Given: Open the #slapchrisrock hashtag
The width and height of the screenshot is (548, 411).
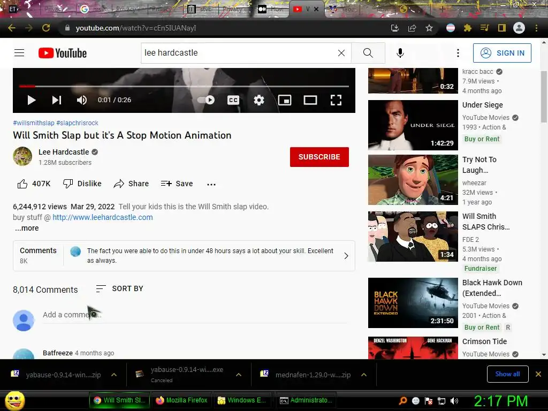Looking at the screenshot, I should click(77, 123).
